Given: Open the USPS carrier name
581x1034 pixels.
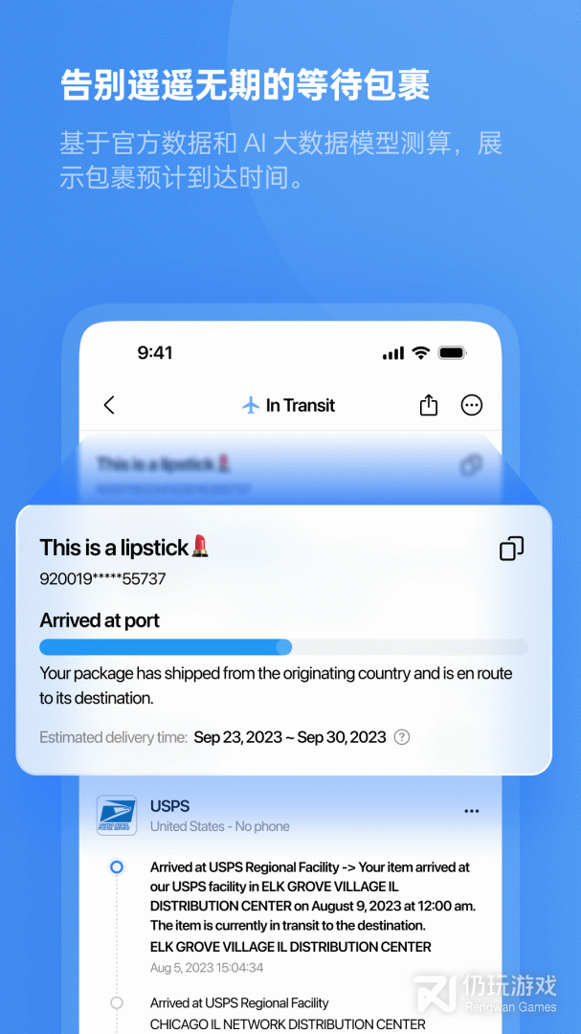Looking at the screenshot, I should point(170,806).
